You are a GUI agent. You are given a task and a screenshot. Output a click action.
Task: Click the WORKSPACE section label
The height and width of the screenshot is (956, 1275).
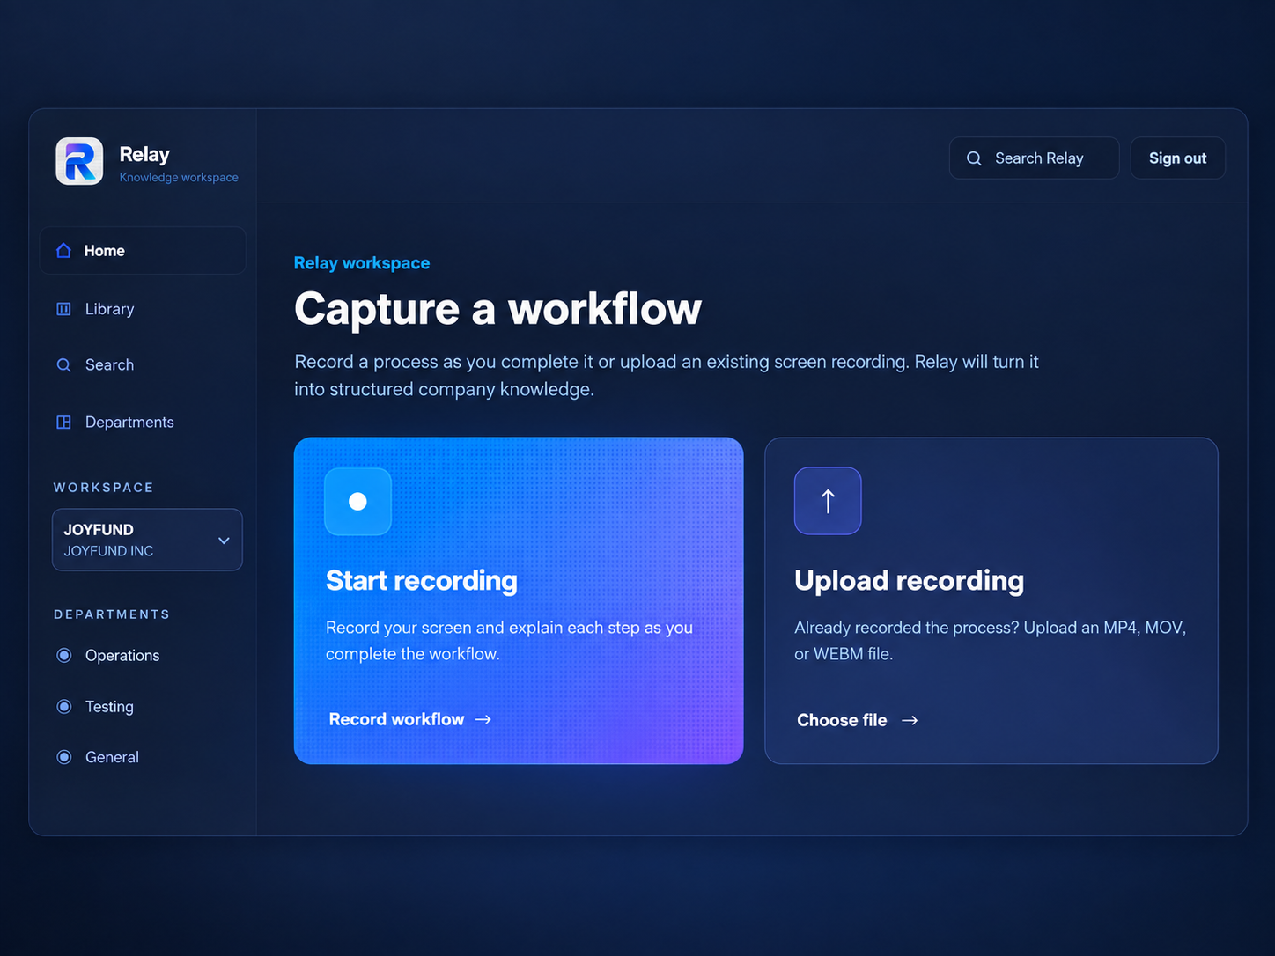(103, 488)
